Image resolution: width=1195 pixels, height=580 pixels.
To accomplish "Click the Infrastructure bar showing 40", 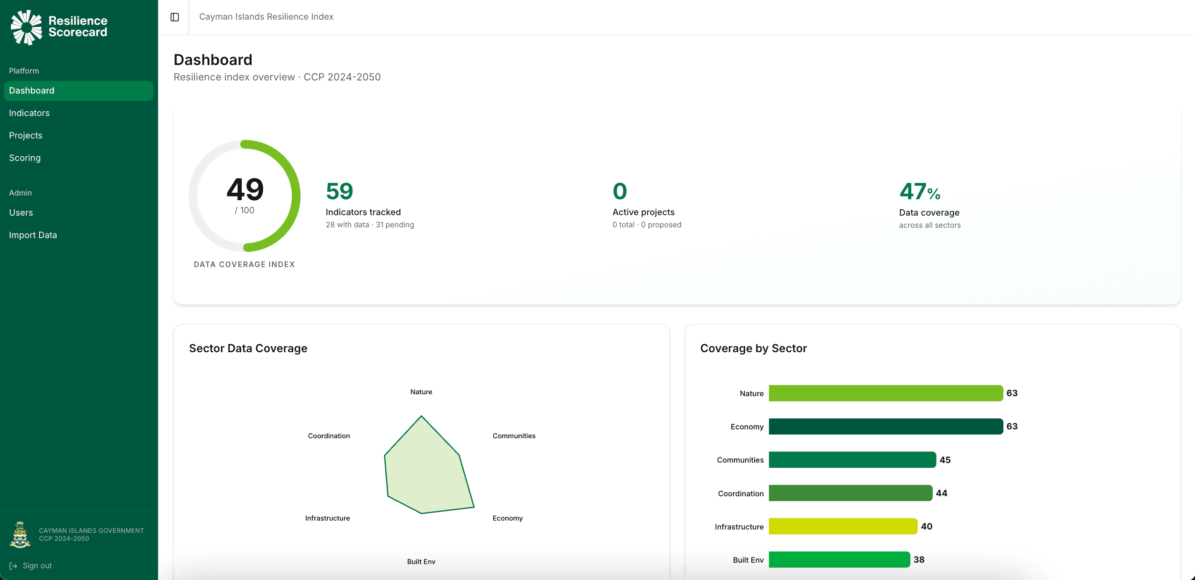I will 842,526.
